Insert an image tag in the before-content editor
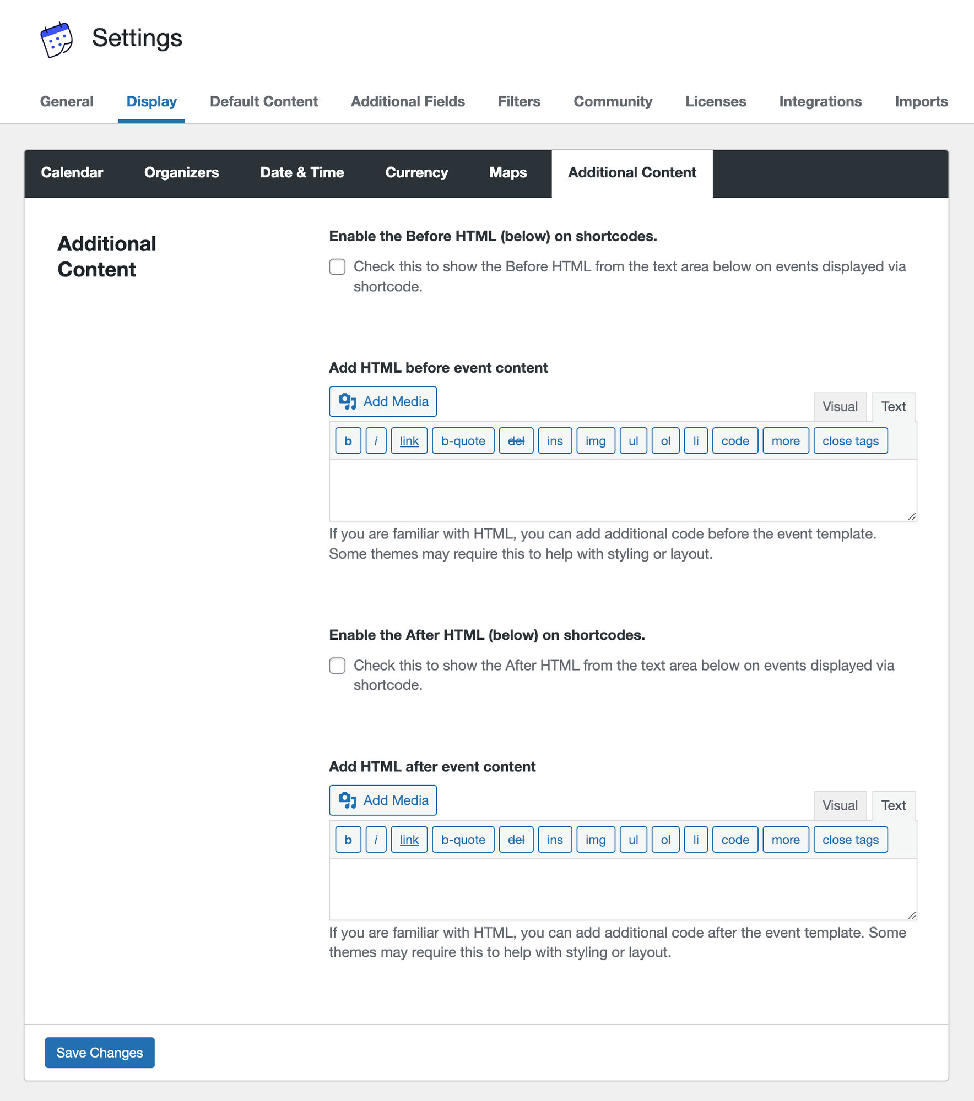This screenshot has width=974, height=1101. click(x=595, y=440)
